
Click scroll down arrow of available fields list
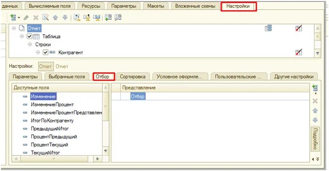click(x=106, y=151)
